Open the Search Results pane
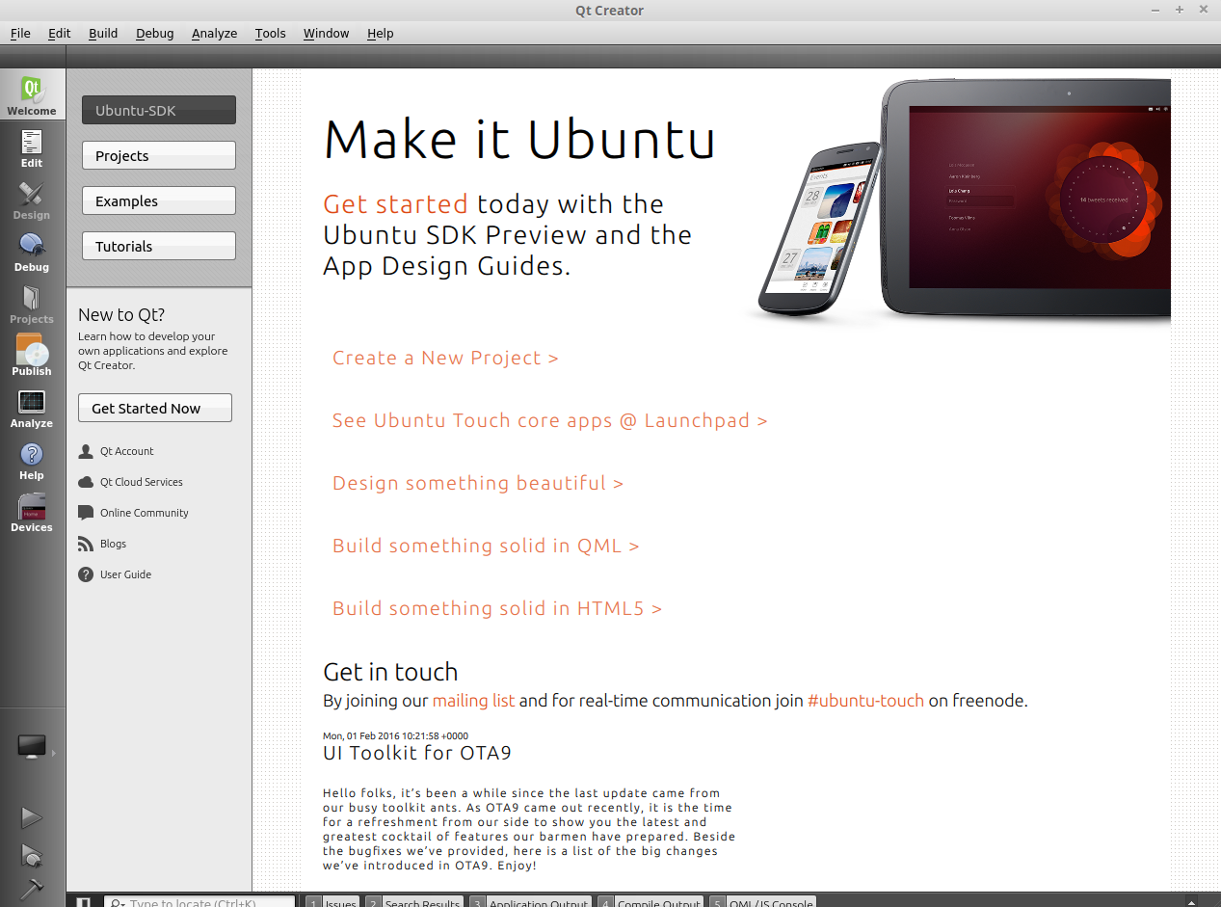 (x=414, y=903)
